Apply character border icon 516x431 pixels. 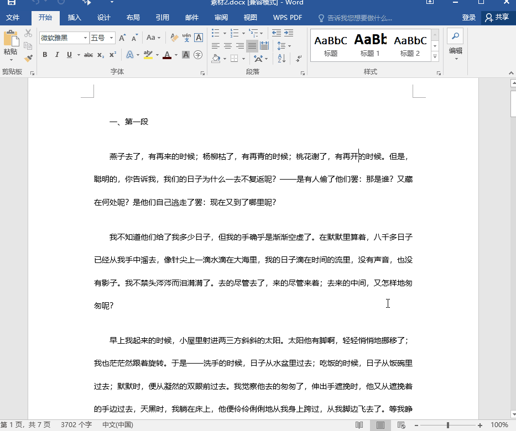tap(199, 38)
